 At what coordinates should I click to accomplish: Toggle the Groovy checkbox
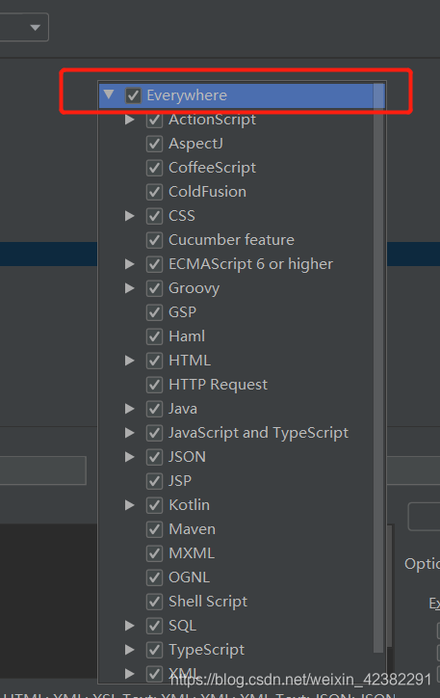[x=154, y=288]
